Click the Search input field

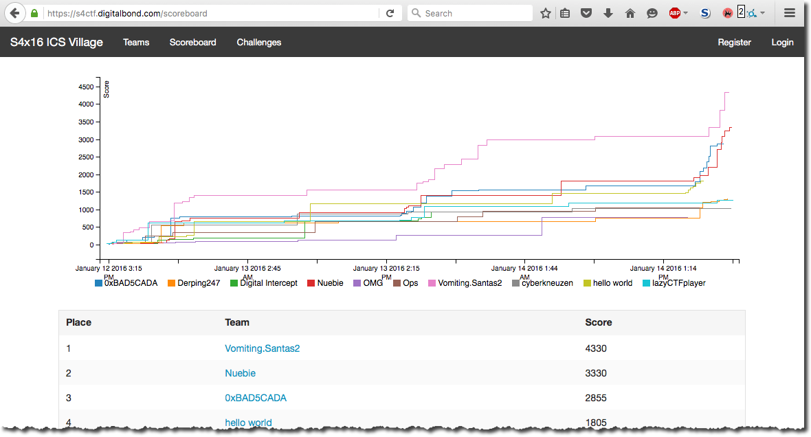[474, 13]
